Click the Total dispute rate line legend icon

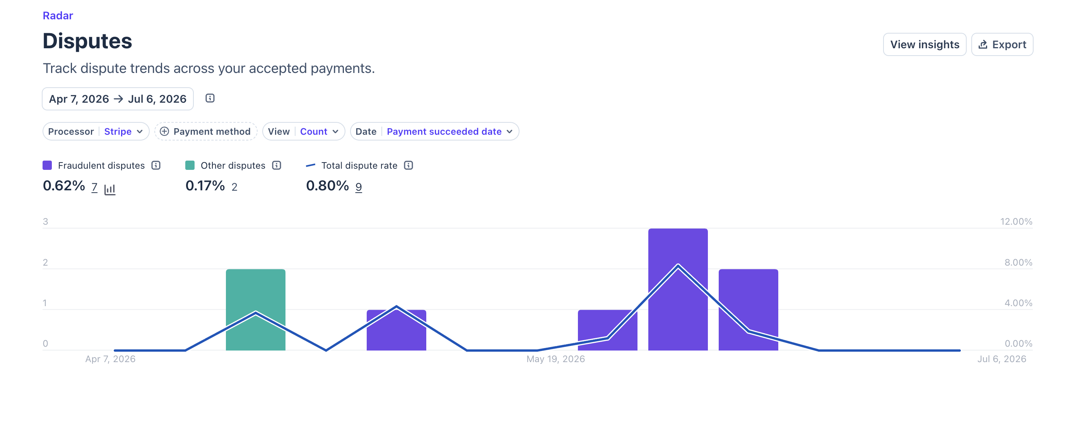[311, 165]
